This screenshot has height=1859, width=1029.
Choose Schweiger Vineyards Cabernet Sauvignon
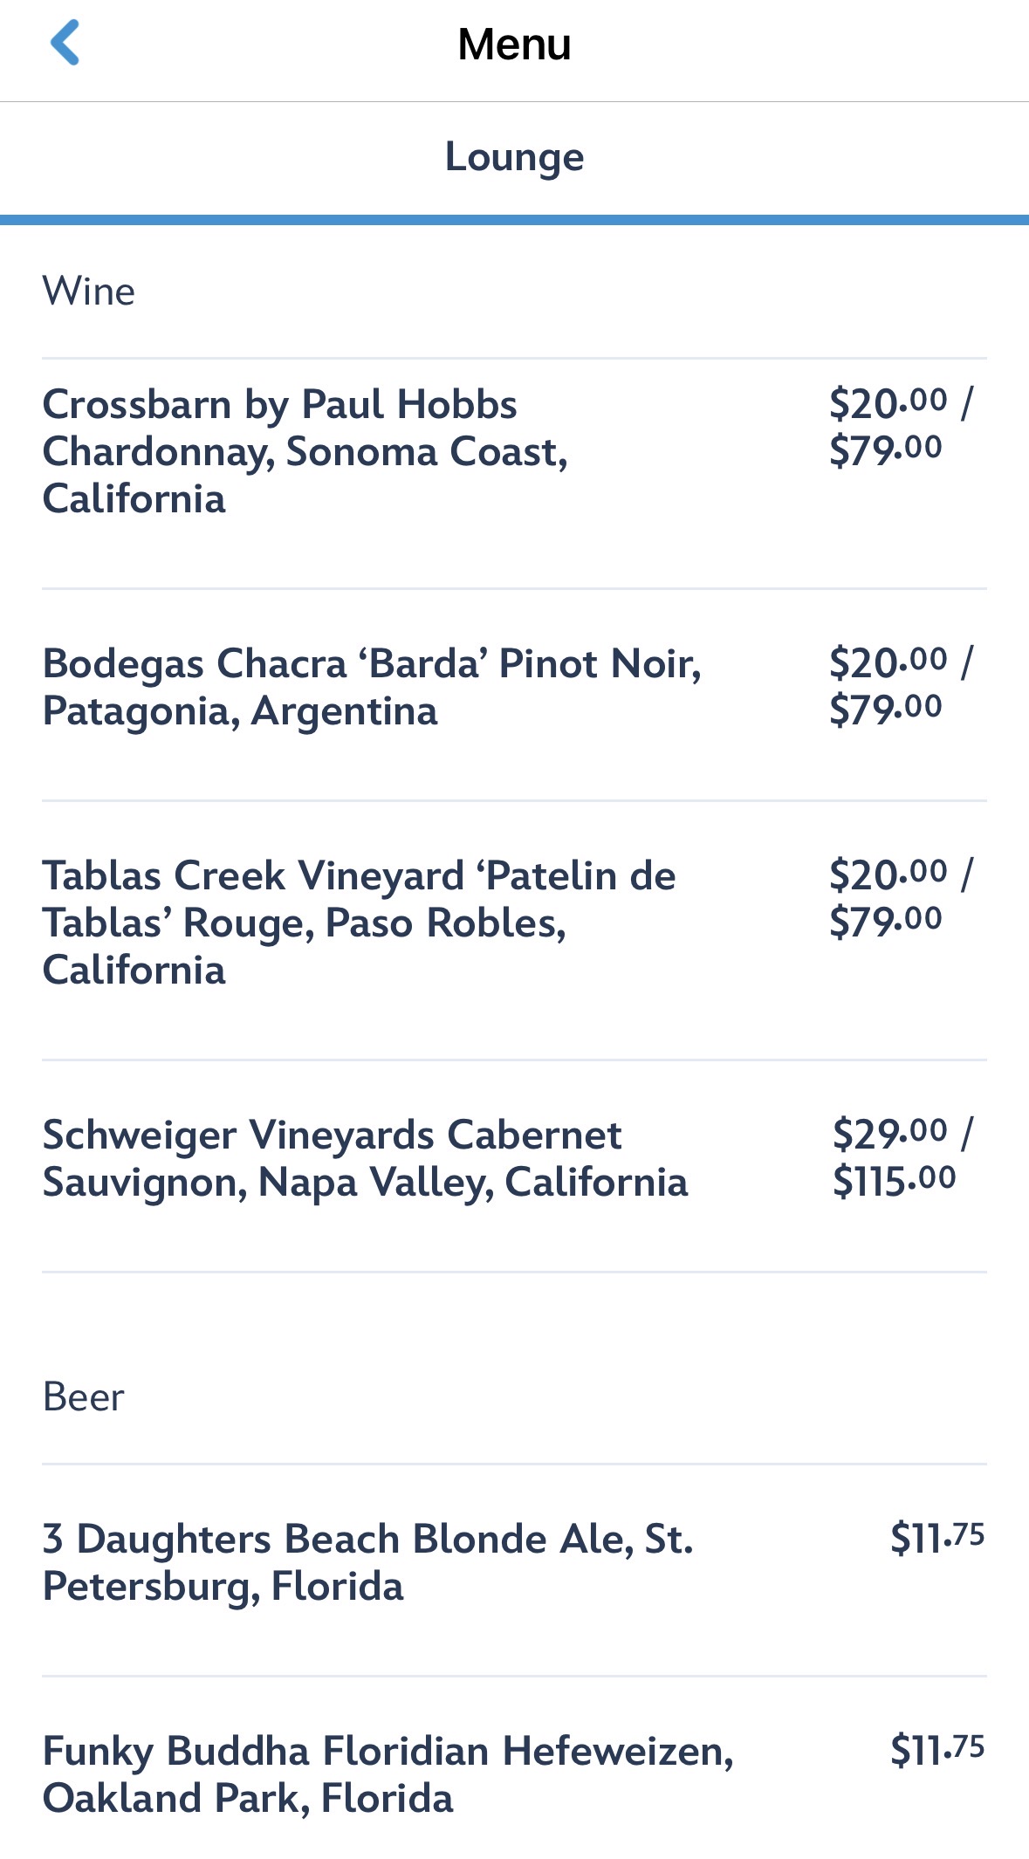coord(365,1158)
